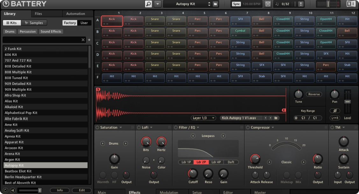The image size is (359, 194).
Task: Click the Battery logo icon
Action: click(x=6, y=4)
